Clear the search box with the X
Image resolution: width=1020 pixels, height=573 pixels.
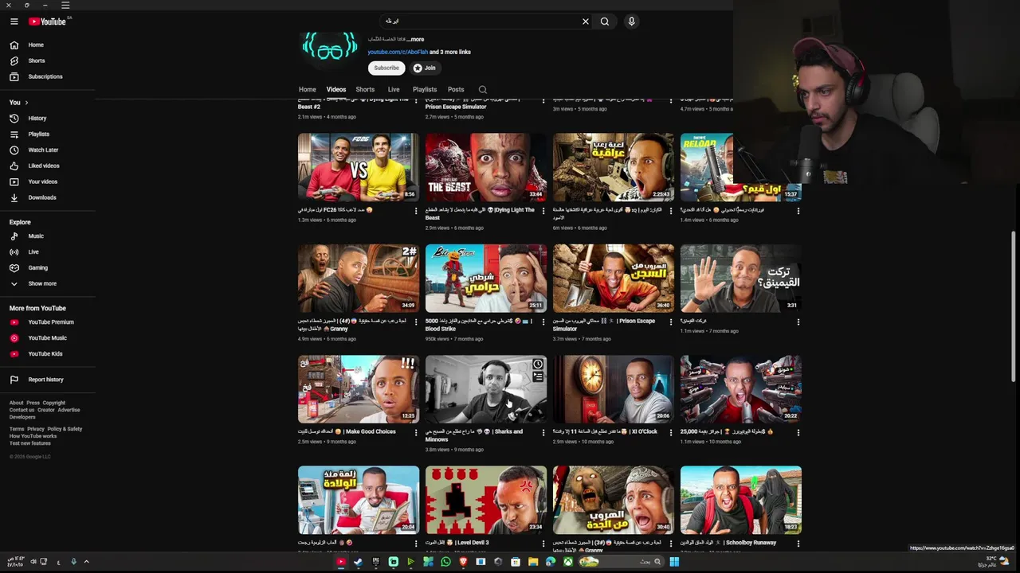point(586,21)
